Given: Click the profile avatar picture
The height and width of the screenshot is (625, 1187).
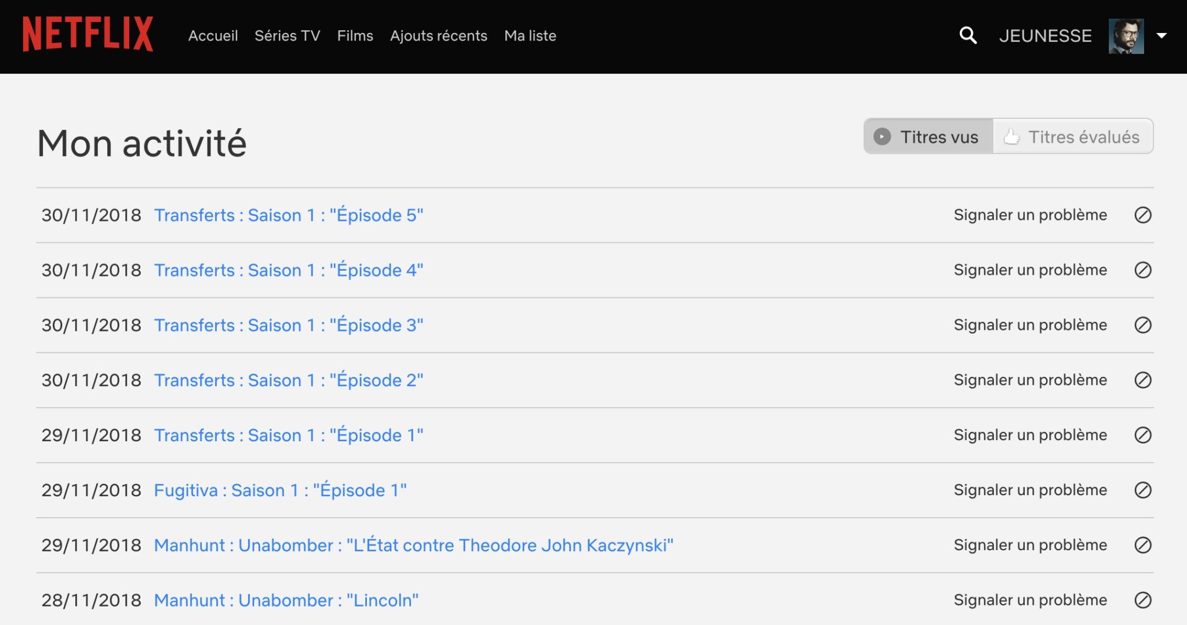Looking at the screenshot, I should [x=1126, y=36].
